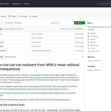Viewport: 111px width, 111px height.
Task: Click the star icon beside 37 stars
Action: point(88,42)
